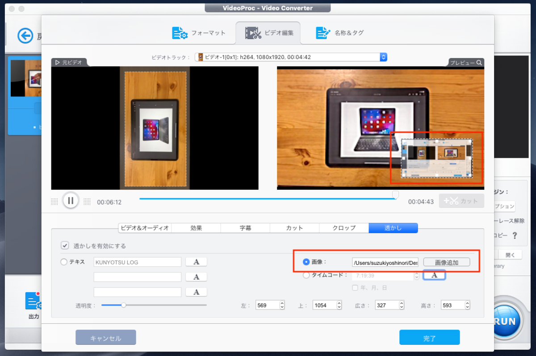Toggle the 年、月、日 checkbox
Viewport: 536px width, 356px height.
pos(355,288)
